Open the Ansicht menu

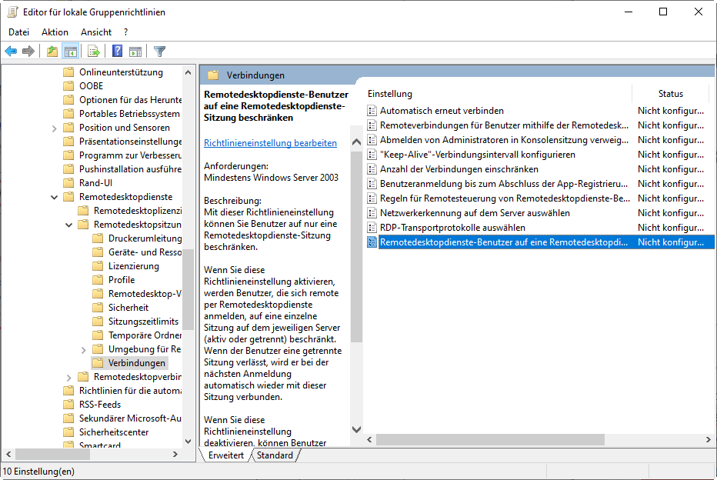tap(96, 32)
